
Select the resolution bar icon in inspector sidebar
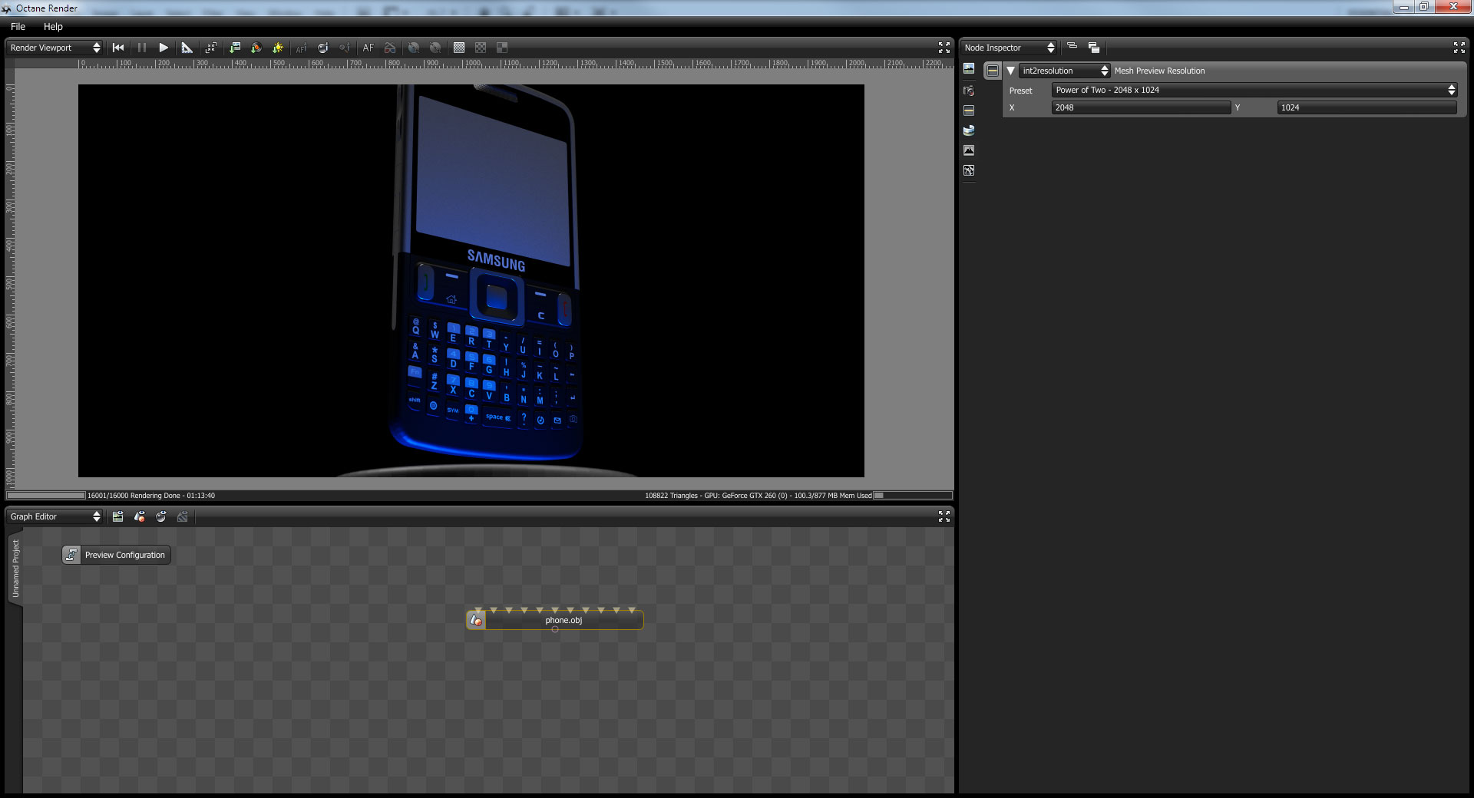969,110
